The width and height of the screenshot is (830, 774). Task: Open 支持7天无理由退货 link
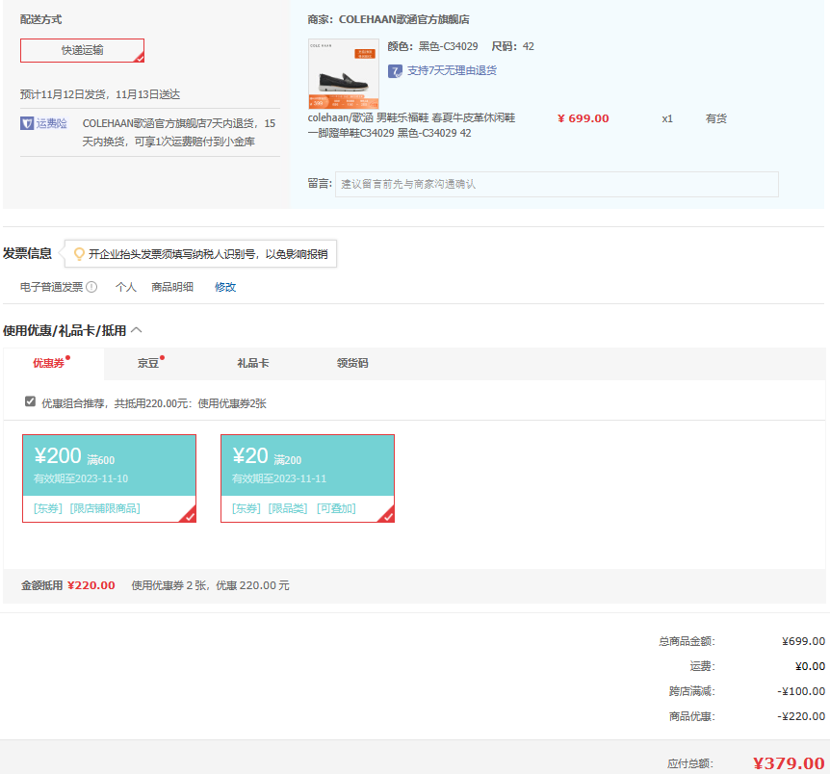(x=452, y=70)
